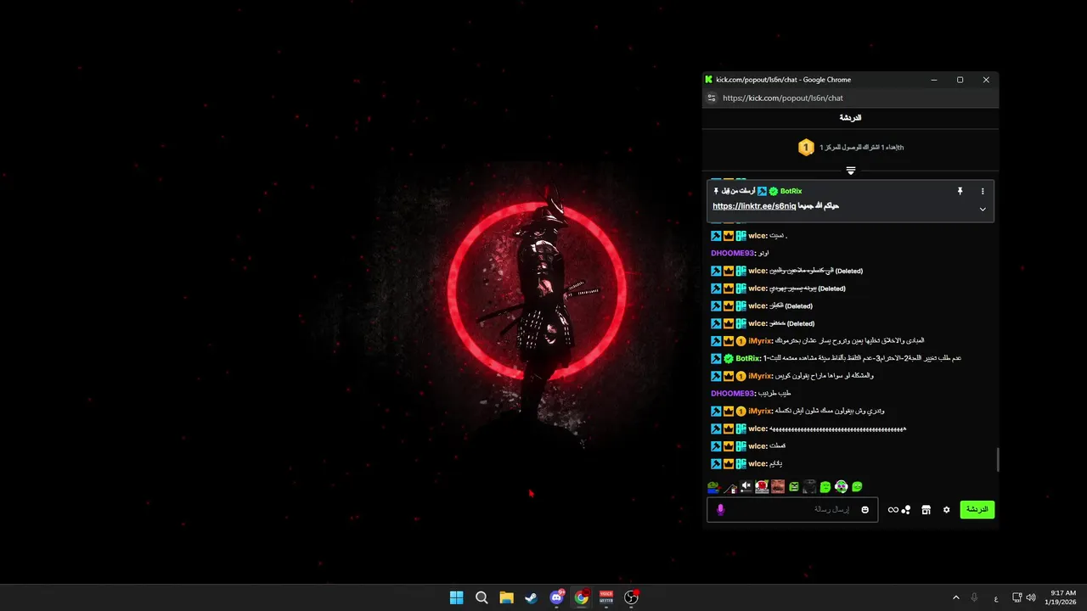The image size is (1087, 611).
Task: Click DHOOME93 username above wlce's Deleted messages
Action: 733,253
